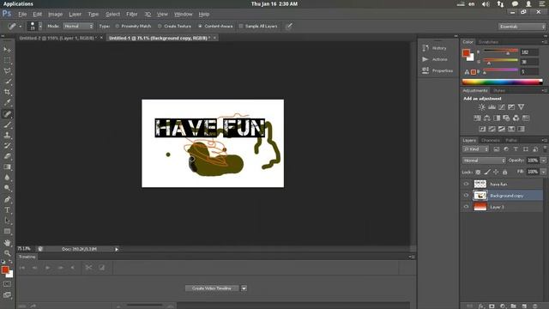This screenshot has width=549, height=309.
Task: Open the layer blend mode dropdown
Action: coord(484,161)
